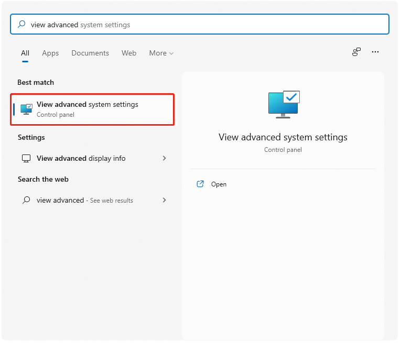Open the search feedback people icon

(x=356, y=52)
